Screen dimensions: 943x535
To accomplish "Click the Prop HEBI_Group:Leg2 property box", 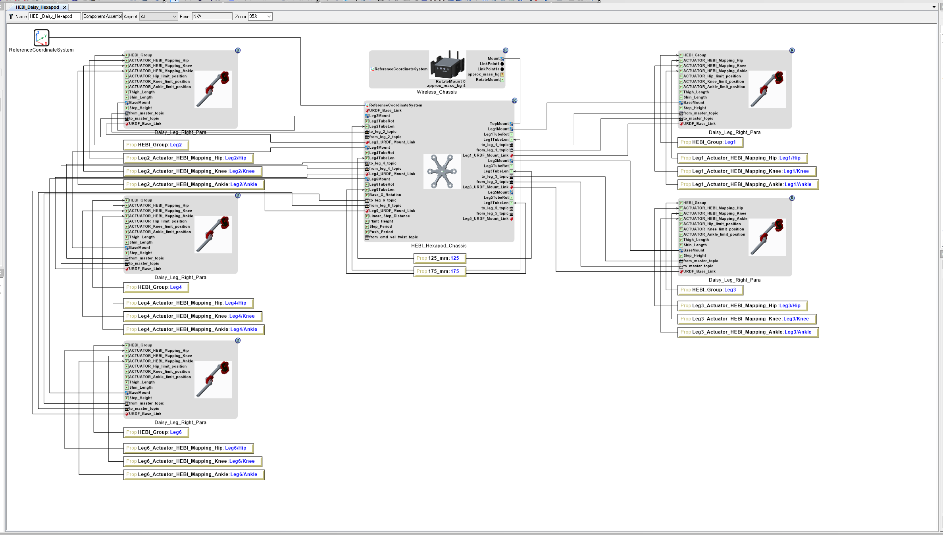I will [156, 145].
